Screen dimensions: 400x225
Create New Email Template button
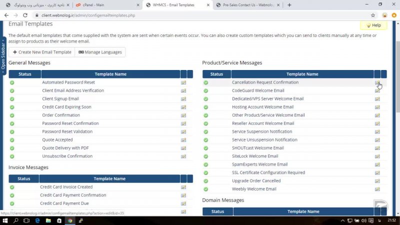[42, 52]
